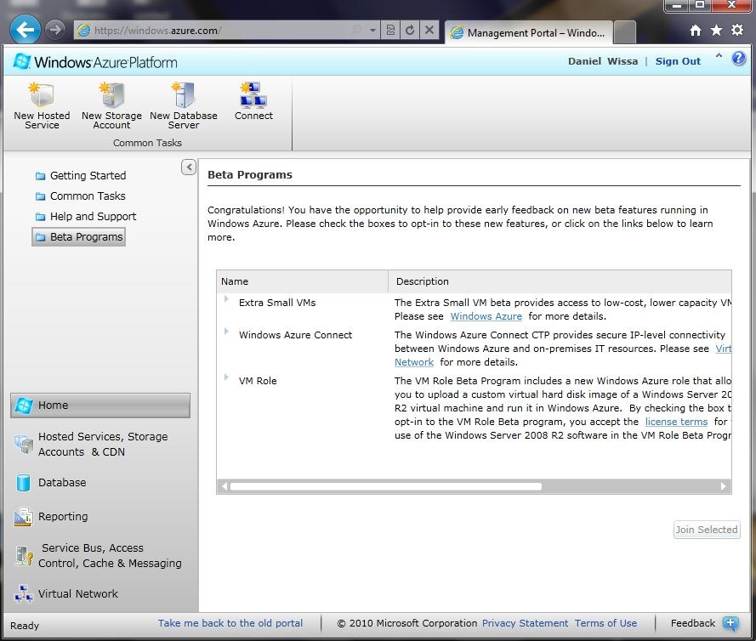Viewport: 756px width, 641px height.
Task: Expand the VM Role row arrow
Action: click(226, 377)
